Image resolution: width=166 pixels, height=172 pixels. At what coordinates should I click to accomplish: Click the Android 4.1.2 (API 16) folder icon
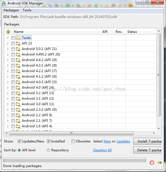18,76
